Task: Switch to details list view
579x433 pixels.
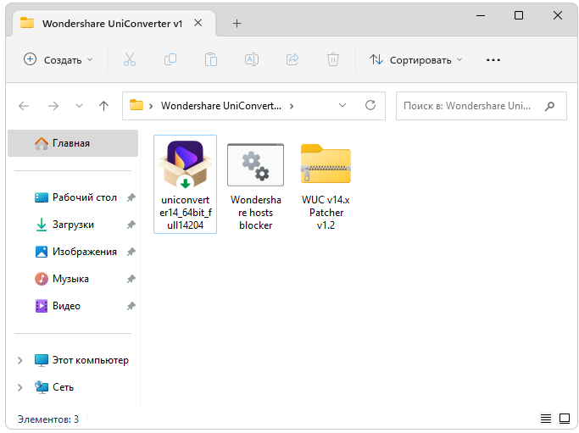Action: tap(546, 419)
